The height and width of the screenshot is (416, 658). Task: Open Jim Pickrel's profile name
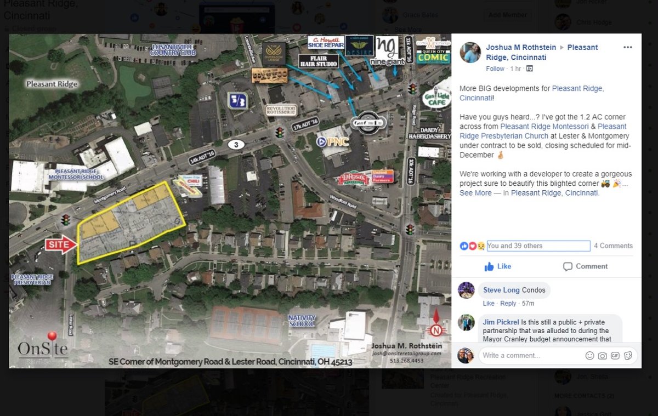(501, 322)
